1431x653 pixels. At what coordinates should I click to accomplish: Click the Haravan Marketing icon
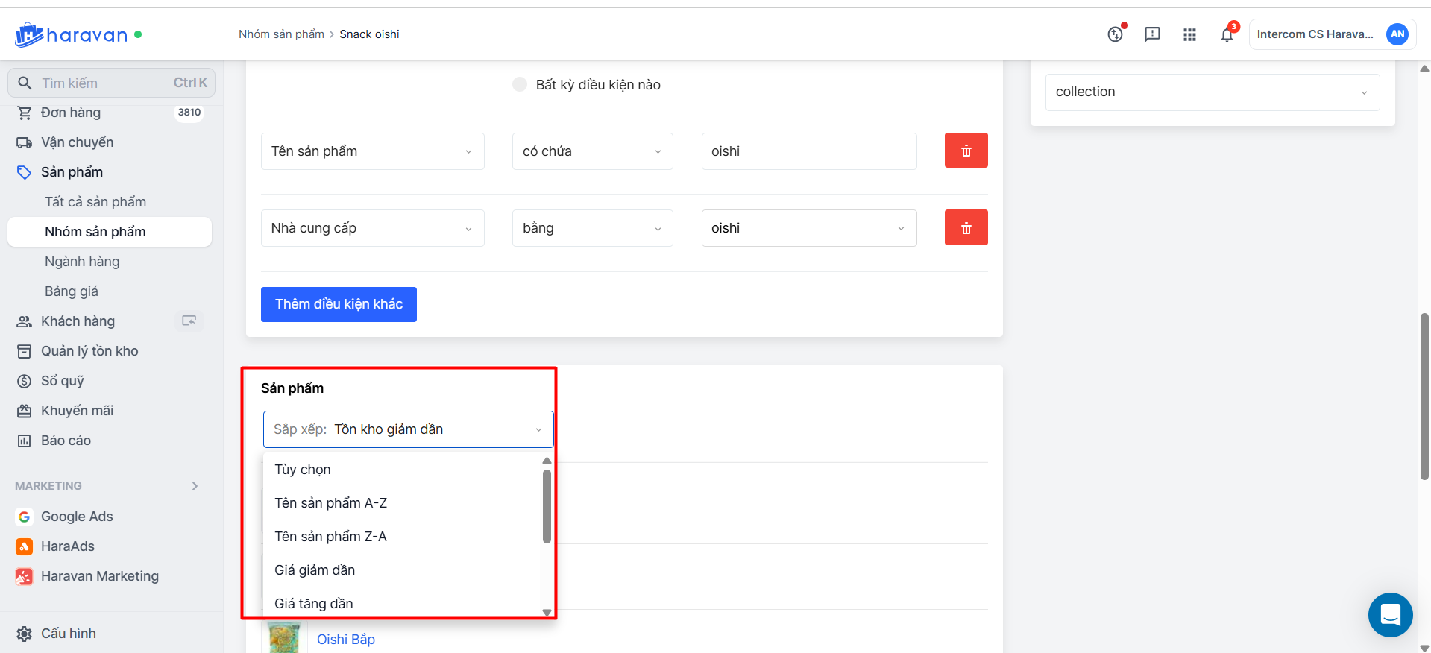click(x=25, y=576)
